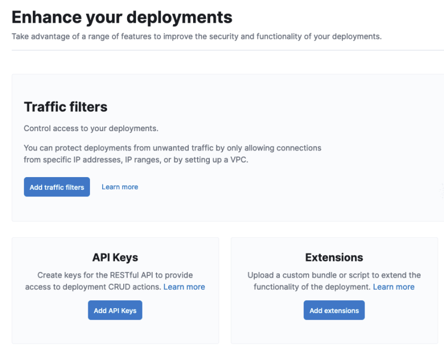
Task: Click the API Keys card title
Action: [x=115, y=258]
